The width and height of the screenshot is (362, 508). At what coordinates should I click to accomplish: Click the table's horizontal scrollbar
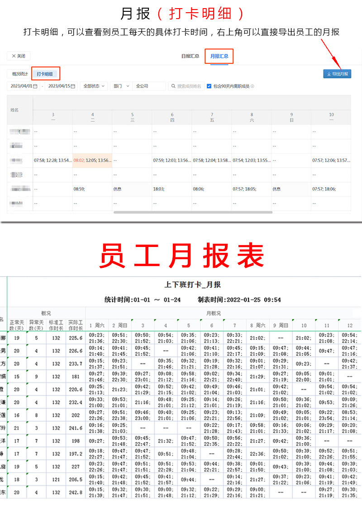(193, 212)
